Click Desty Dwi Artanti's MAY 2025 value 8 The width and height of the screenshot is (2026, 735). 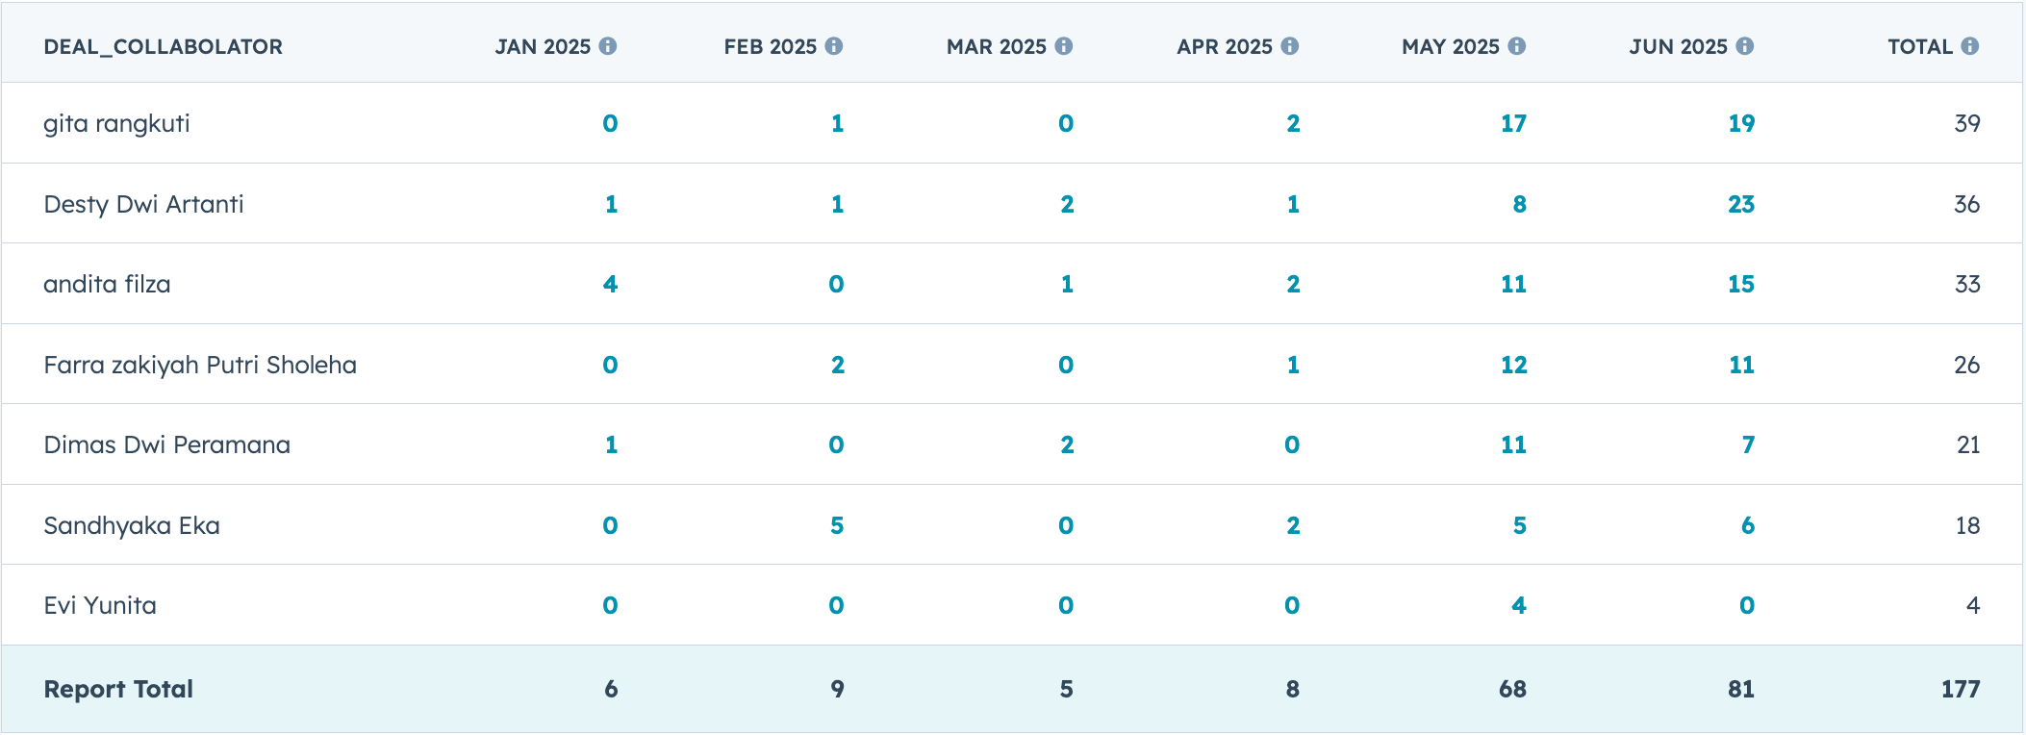pyautogui.click(x=1519, y=204)
